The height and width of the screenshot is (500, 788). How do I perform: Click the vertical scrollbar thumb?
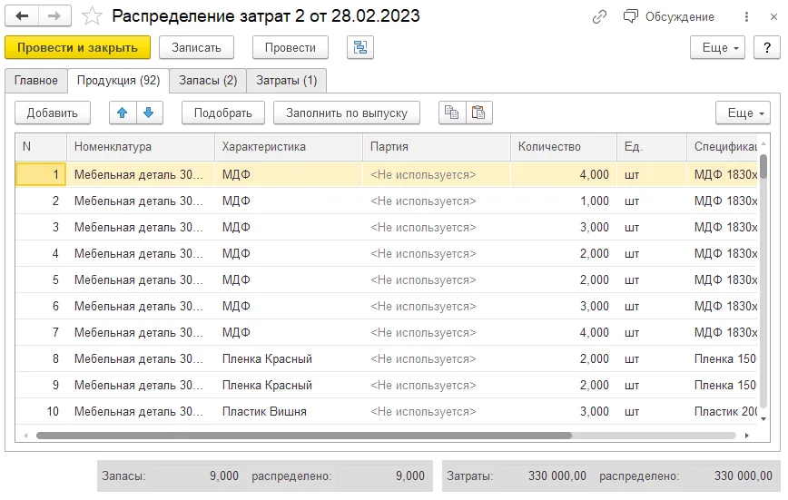point(763,166)
